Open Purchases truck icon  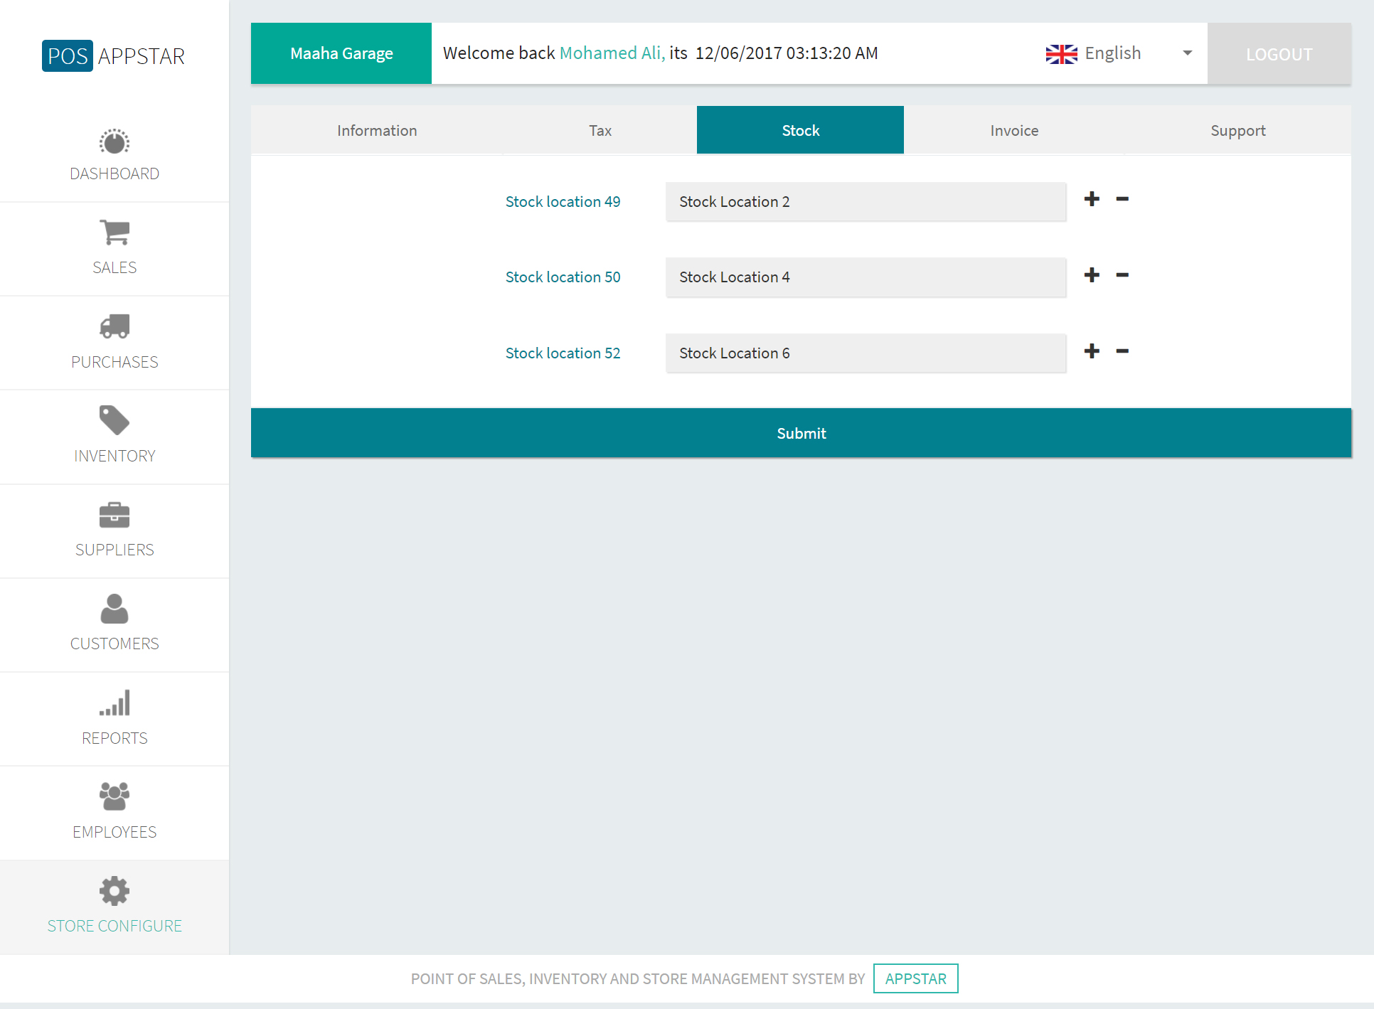(114, 326)
